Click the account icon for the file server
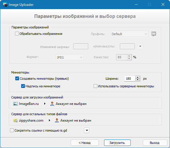Screen dimensions: 170x148 coord(57,120)
